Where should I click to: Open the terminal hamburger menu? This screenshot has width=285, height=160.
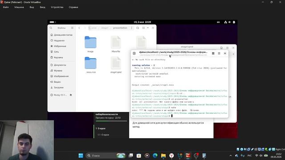219,53
